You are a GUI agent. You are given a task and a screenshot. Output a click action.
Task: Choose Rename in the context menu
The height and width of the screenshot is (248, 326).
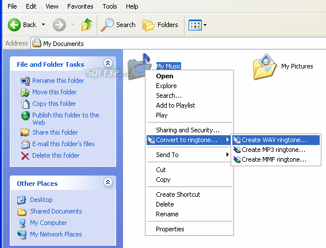point(189,214)
